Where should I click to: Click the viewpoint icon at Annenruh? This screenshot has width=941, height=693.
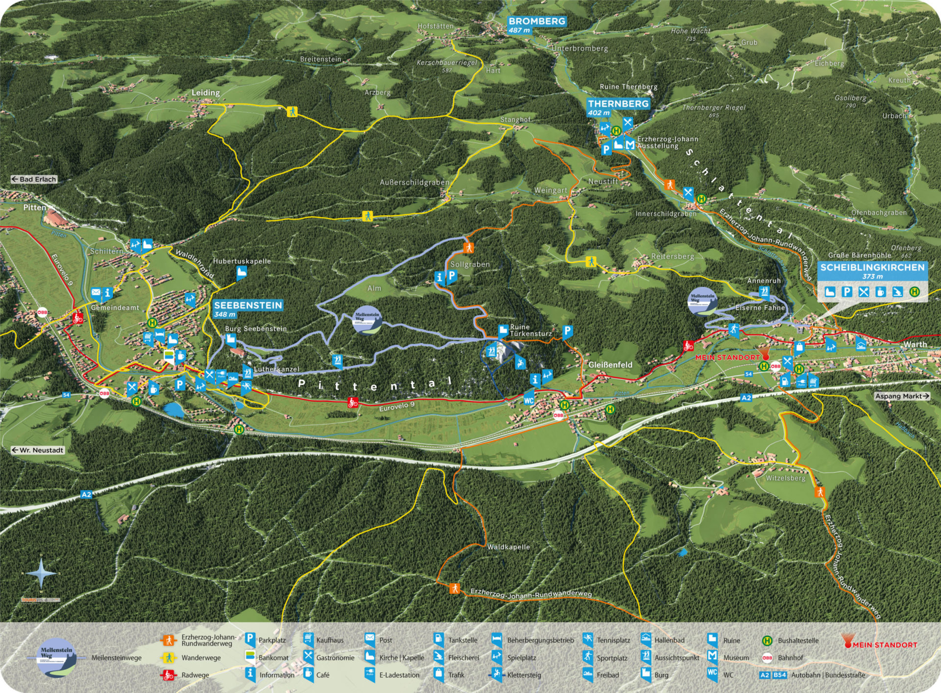click(x=764, y=293)
